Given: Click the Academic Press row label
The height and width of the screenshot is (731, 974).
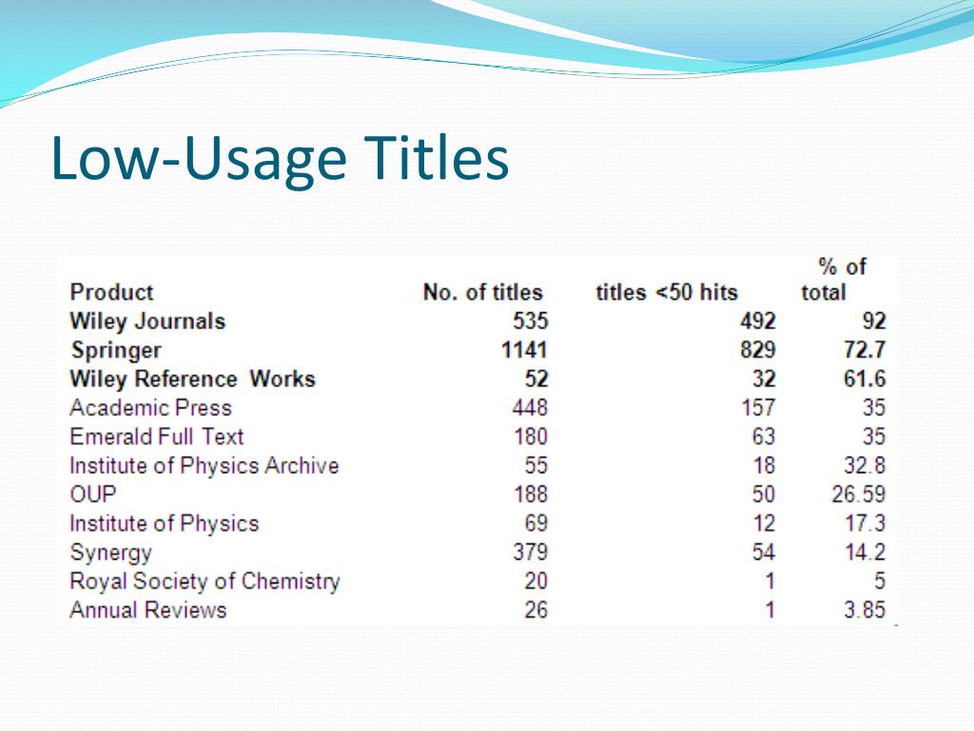Looking at the screenshot, I should (150, 407).
